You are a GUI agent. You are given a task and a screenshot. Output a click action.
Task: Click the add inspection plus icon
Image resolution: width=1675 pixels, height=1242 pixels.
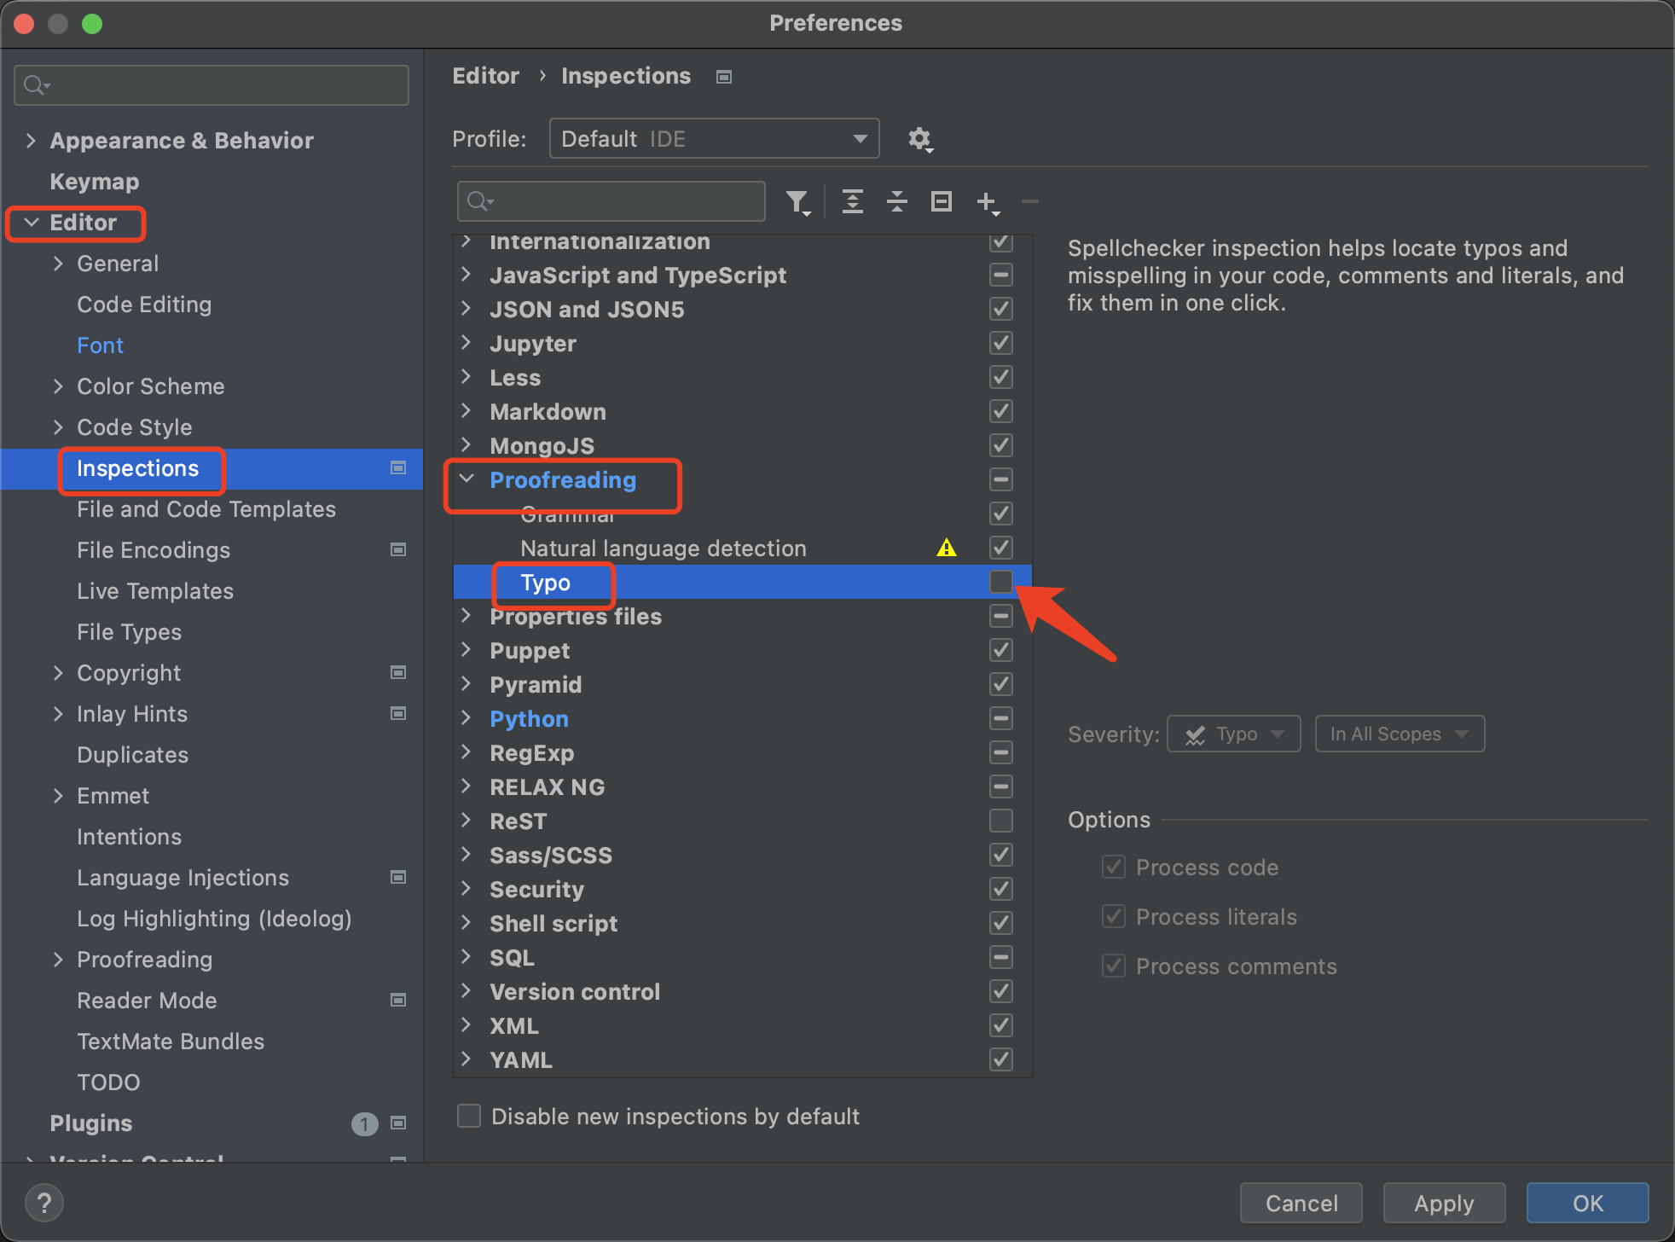click(987, 202)
